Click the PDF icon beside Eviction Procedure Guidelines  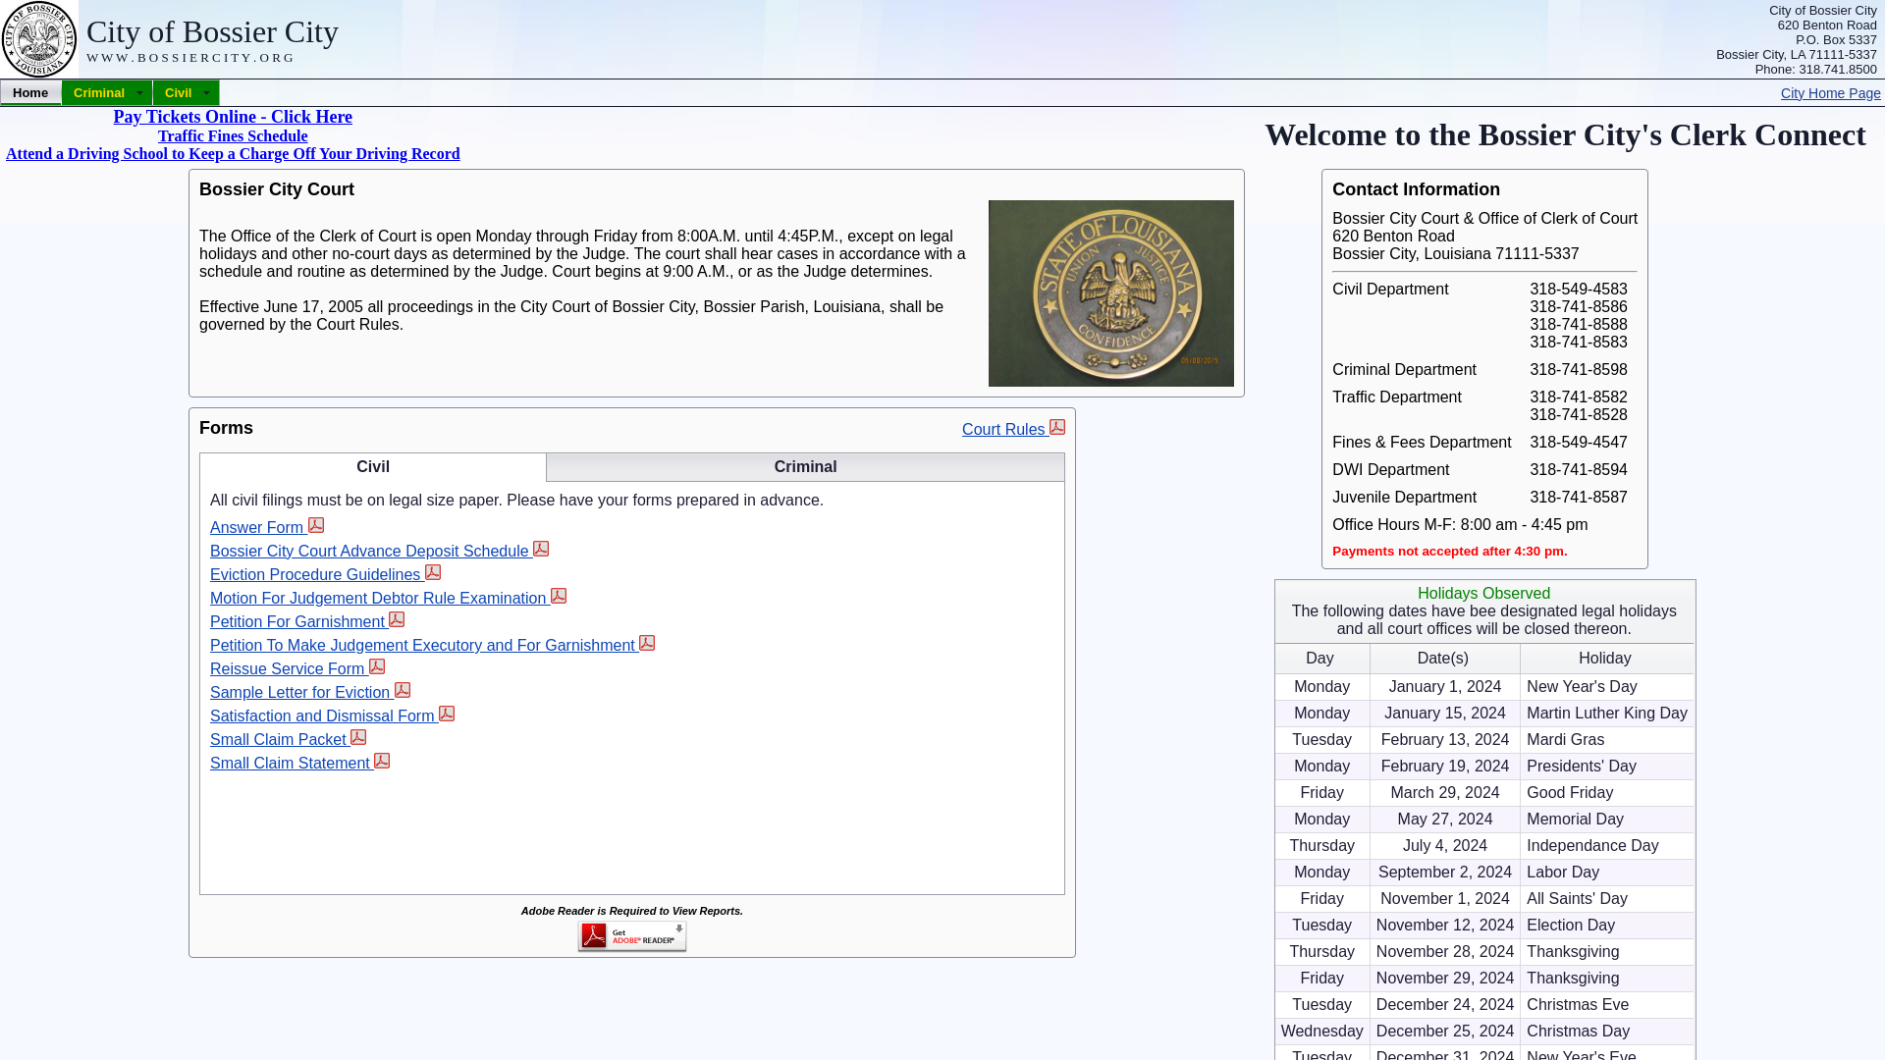tap(433, 572)
